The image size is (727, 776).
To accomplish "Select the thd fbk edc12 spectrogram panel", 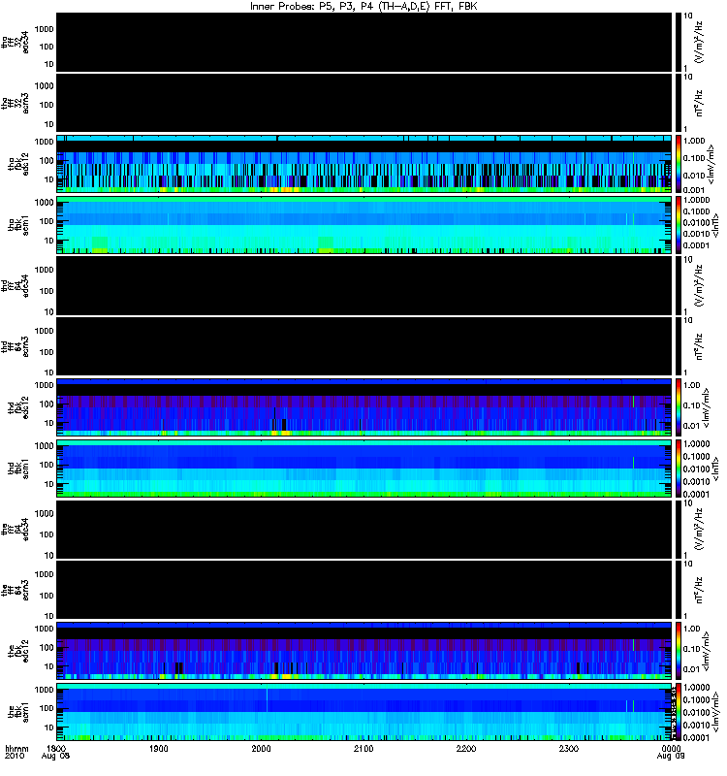I will coord(364,407).
